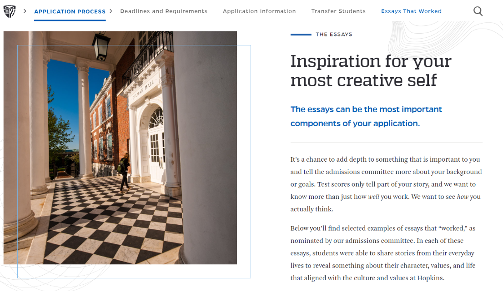503x292 pixels.
Task: Go to Deadlines and Requirements
Action: [164, 11]
